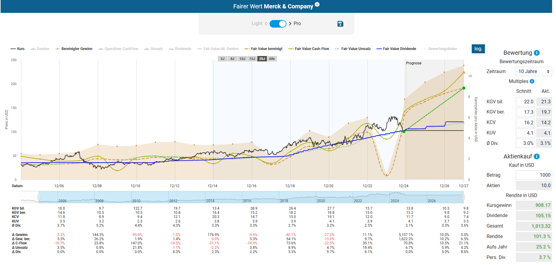
Task: Click the Bewertung info icon
Action: (x=537, y=53)
